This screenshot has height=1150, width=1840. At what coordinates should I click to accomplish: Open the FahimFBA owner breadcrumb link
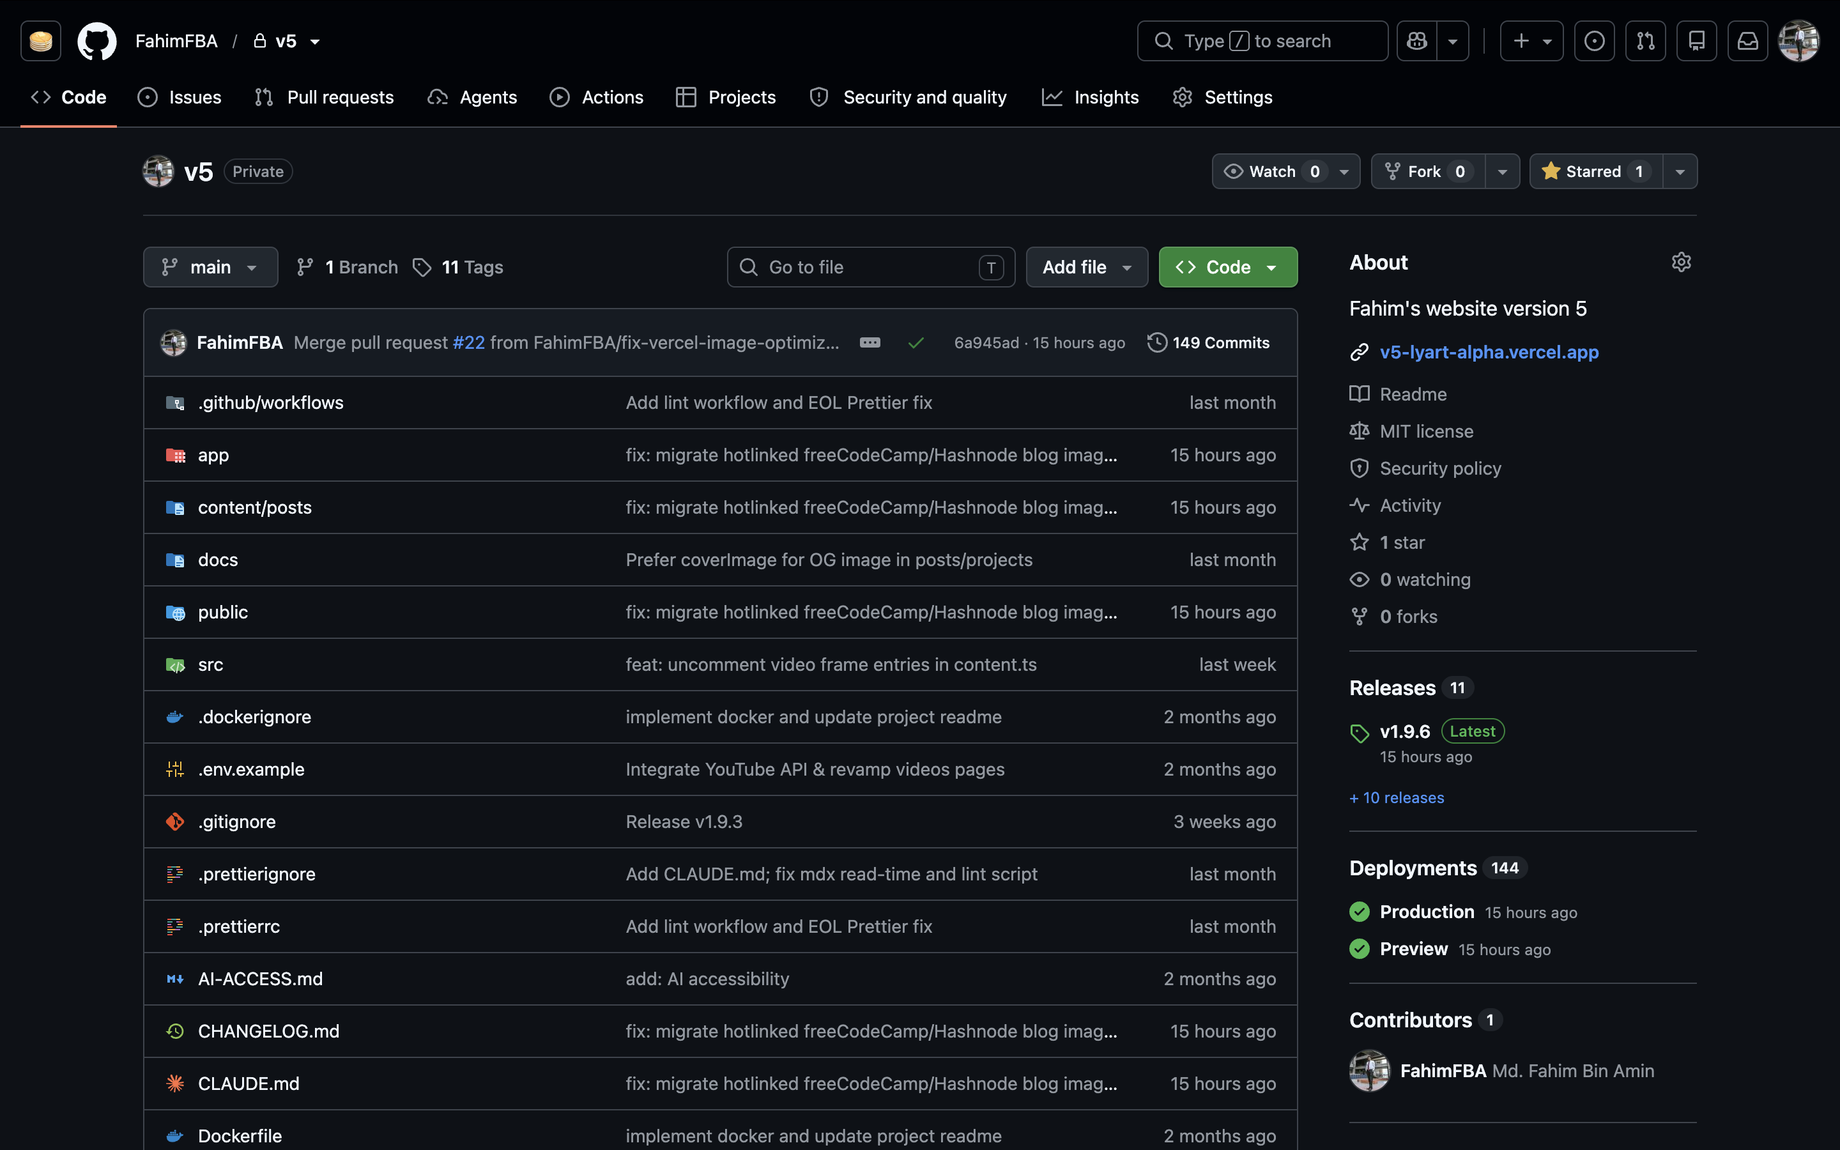click(176, 41)
